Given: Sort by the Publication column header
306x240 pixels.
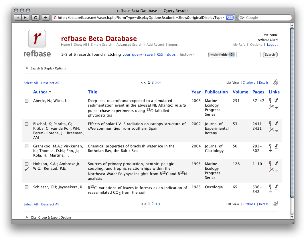Looking at the screenshot, I should pos(216,92).
